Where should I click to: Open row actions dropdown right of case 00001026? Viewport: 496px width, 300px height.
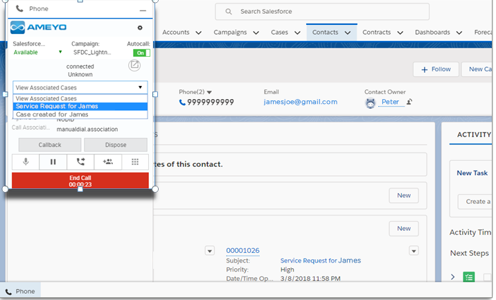pyautogui.click(x=414, y=251)
